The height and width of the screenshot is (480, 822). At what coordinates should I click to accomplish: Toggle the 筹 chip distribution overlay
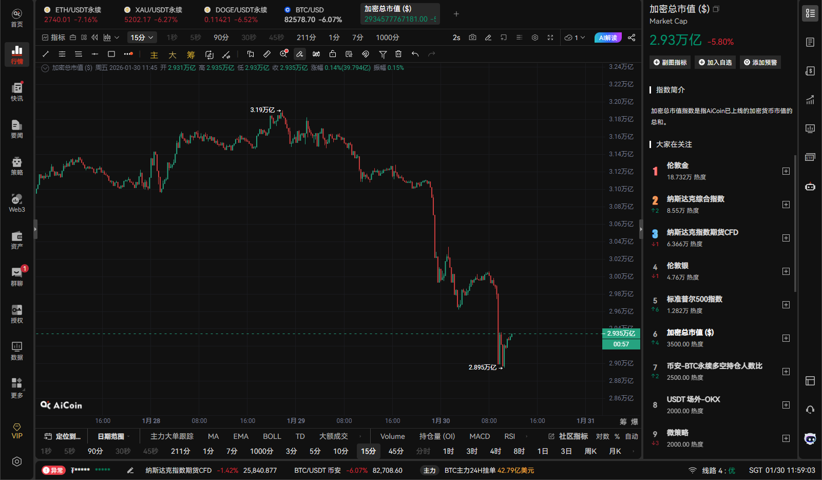click(190, 54)
